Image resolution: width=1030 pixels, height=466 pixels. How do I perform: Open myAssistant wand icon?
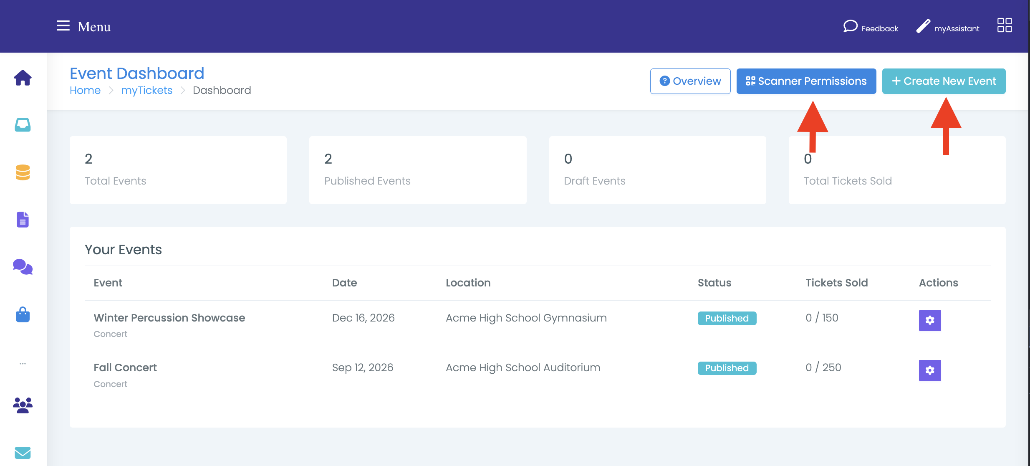tap(923, 26)
